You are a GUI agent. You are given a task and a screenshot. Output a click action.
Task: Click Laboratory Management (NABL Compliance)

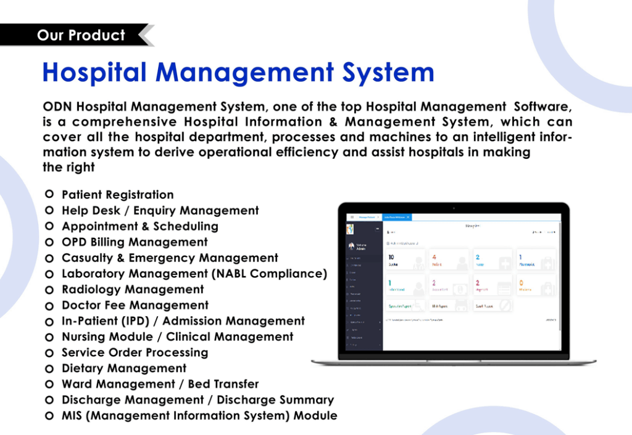(194, 274)
